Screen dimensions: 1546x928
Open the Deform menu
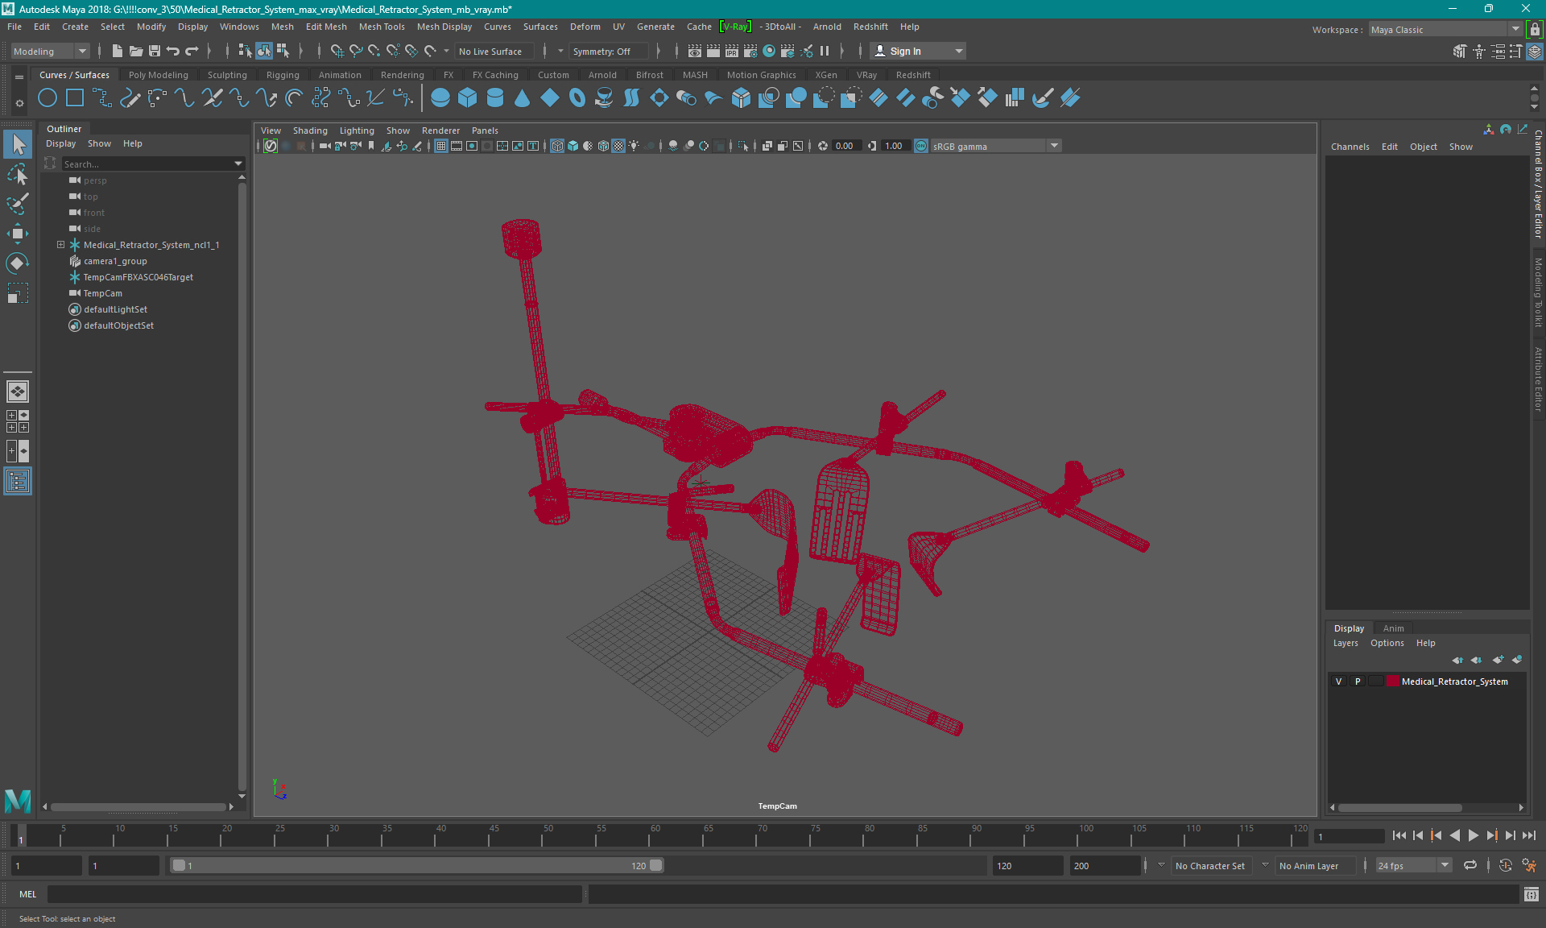pos(585,27)
